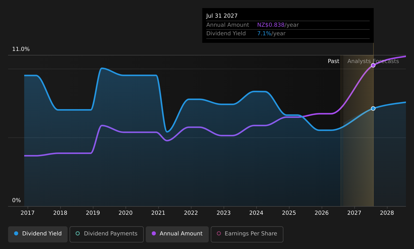Click the Dividend Yield tooltip label
414x249 pixels.
[x=226, y=34]
